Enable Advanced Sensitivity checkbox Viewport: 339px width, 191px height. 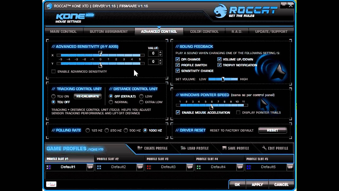[54, 71]
